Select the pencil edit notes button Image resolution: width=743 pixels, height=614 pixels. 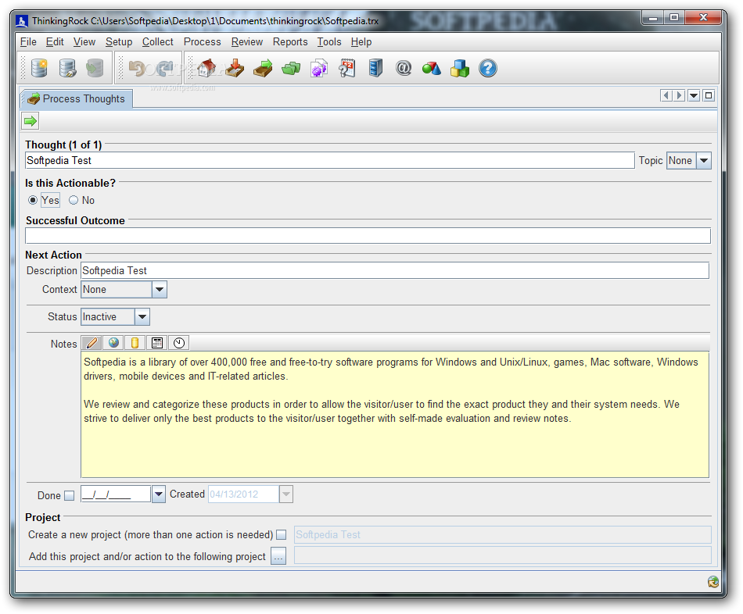pos(92,343)
